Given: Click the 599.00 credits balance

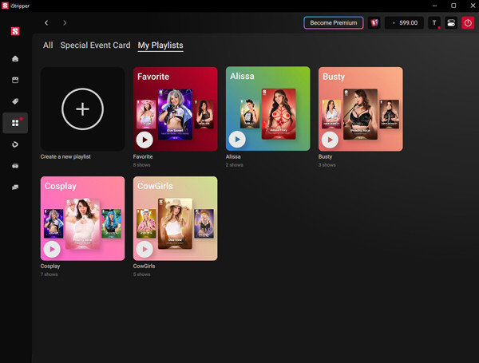Looking at the screenshot, I should click(405, 23).
